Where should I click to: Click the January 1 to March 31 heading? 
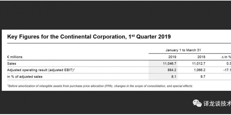(183, 50)
